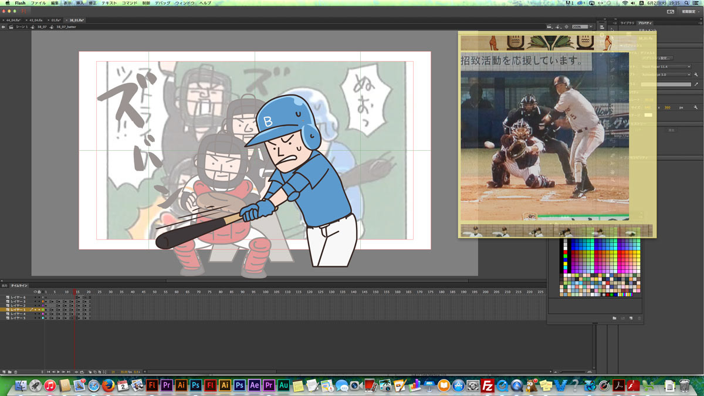Play the timeline animation
Viewport: 704px width, 396px height.
(x=59, y=372)
